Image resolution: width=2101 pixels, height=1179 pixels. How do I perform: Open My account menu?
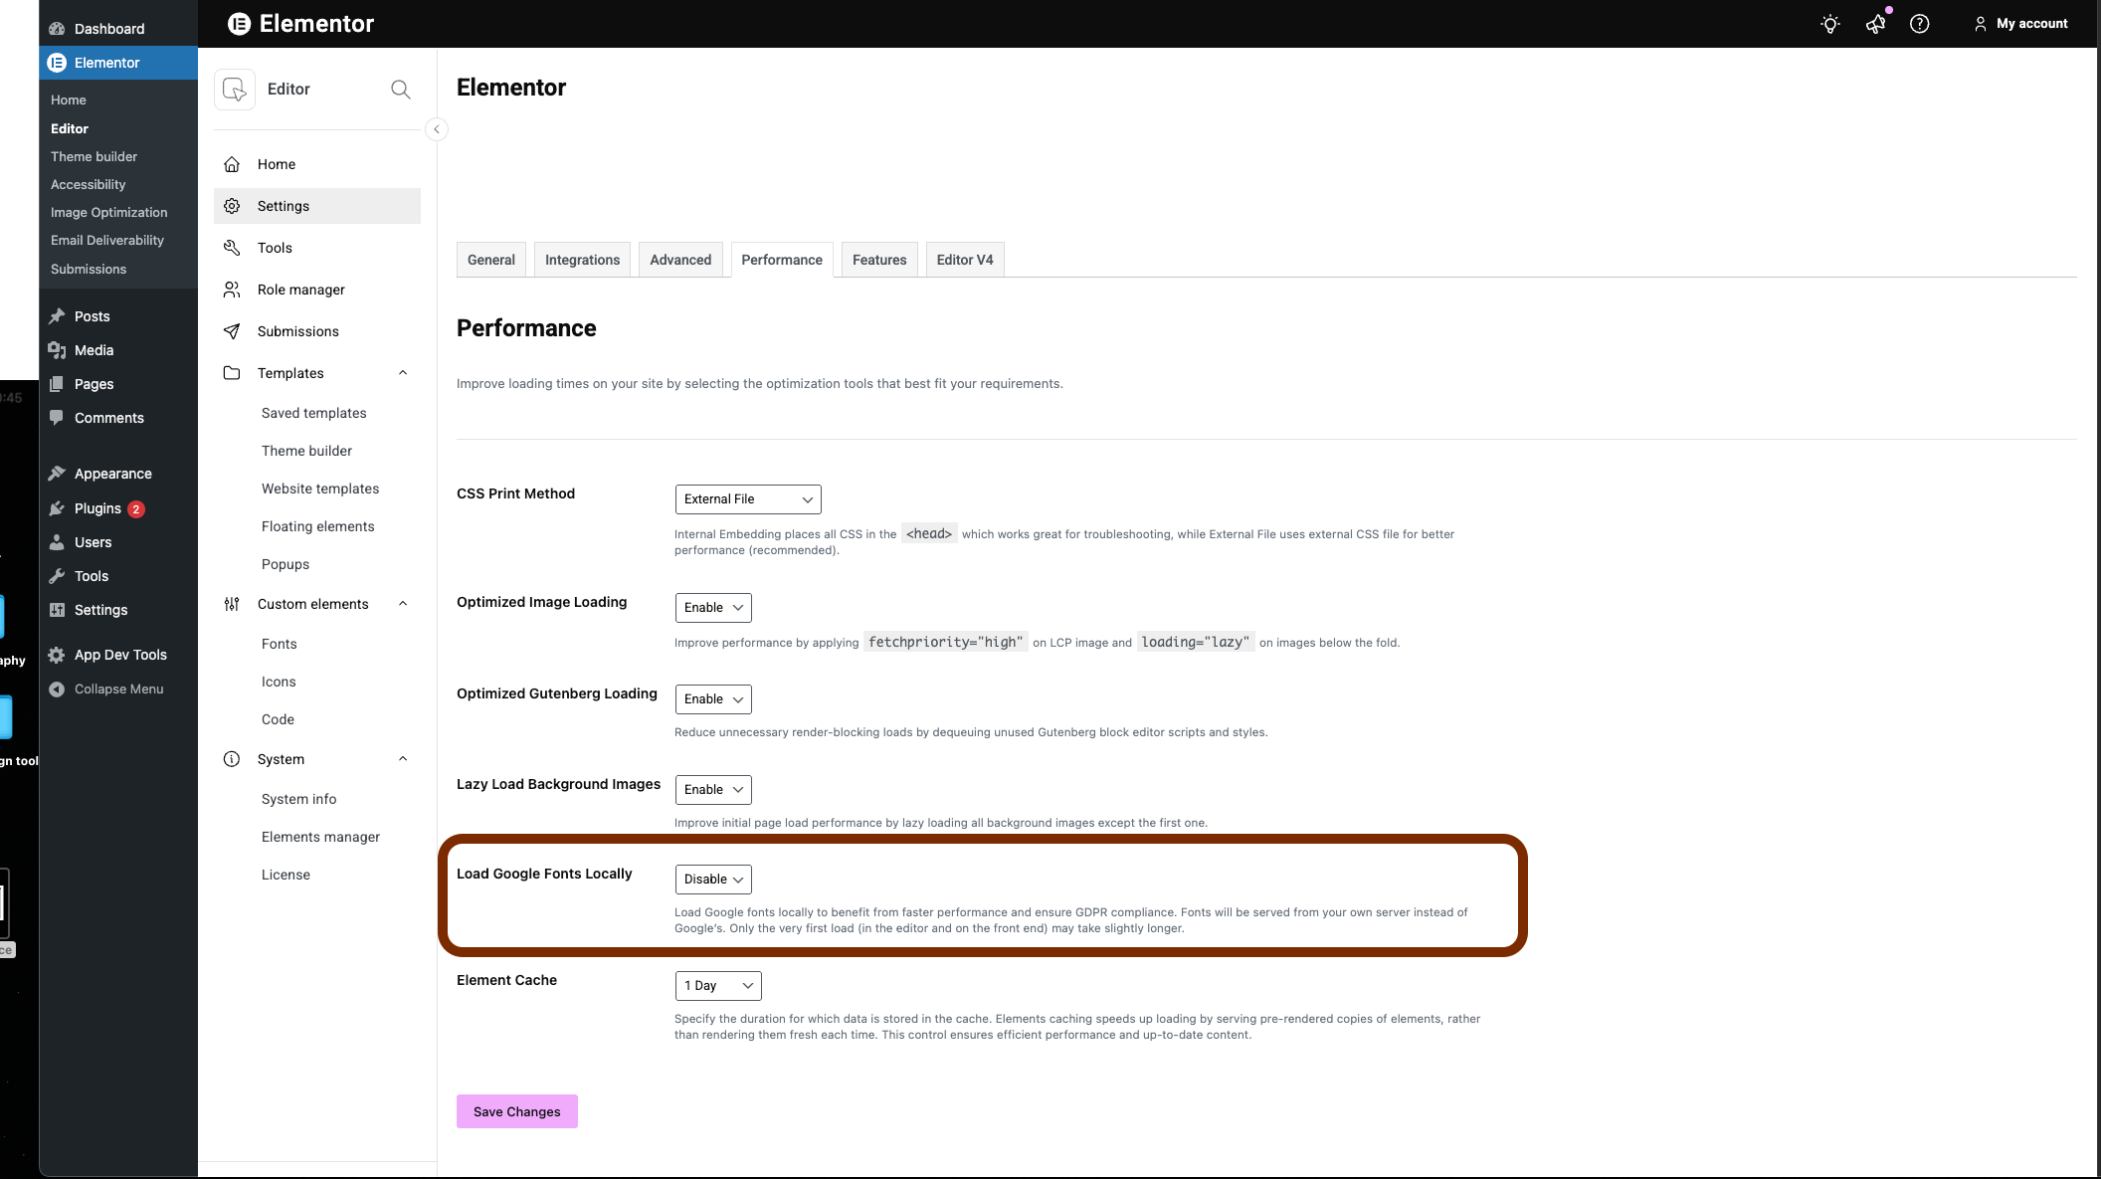[x=2020, y=24]
